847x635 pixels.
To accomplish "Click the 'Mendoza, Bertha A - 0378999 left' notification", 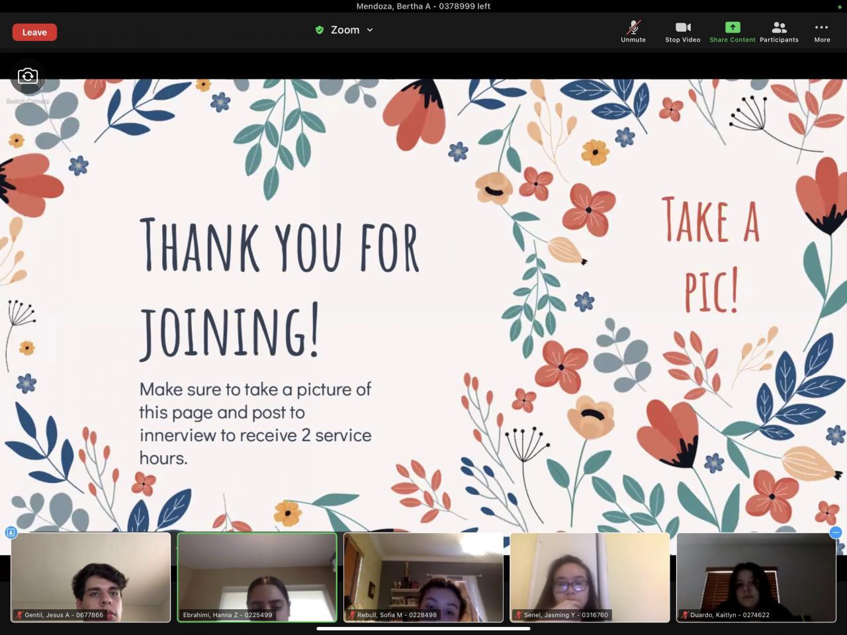I will (423, 6).
